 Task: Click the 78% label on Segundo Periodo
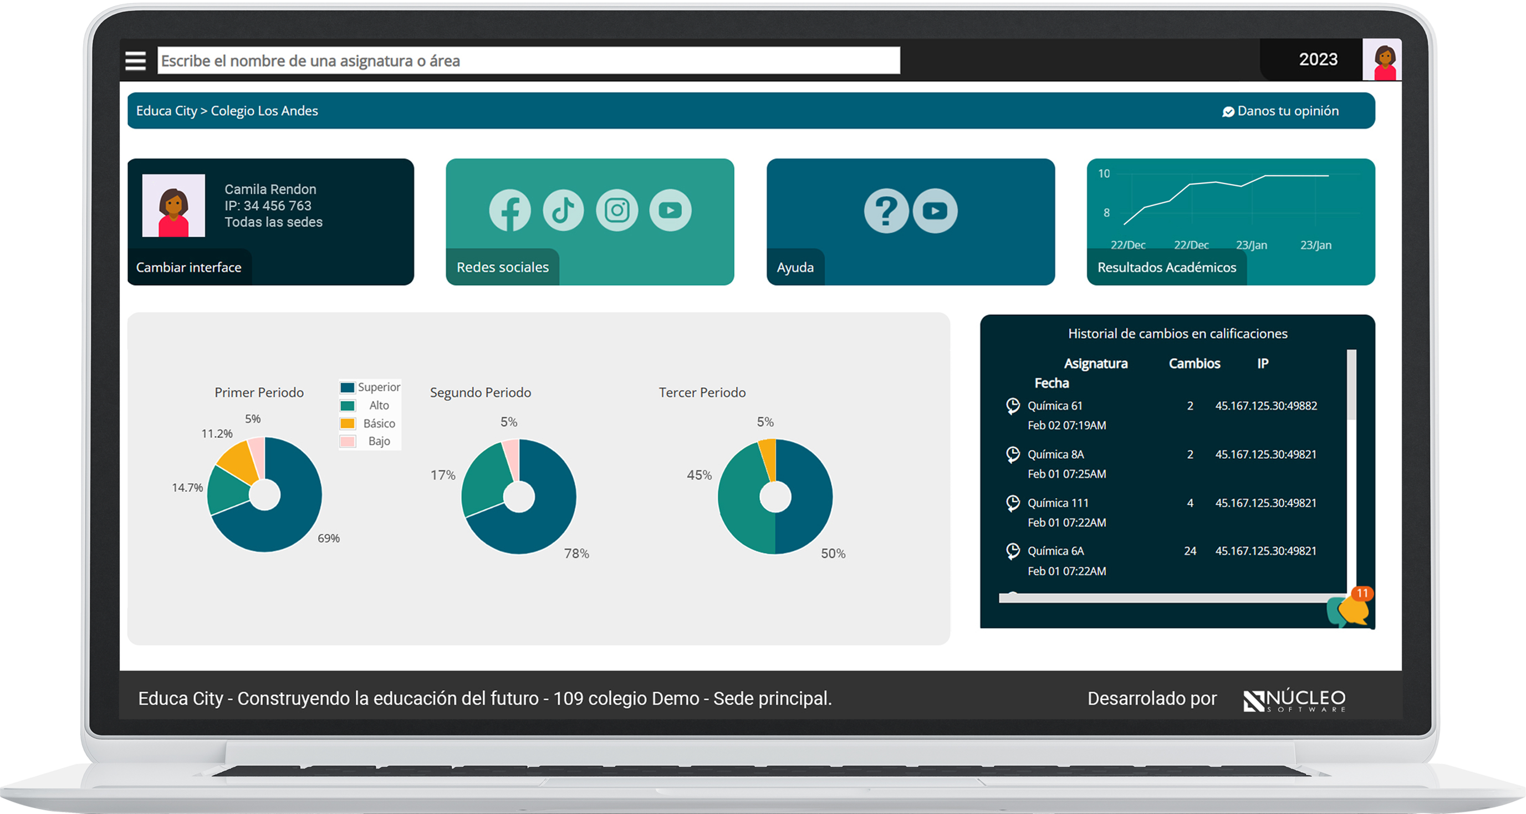coord(576,554)
